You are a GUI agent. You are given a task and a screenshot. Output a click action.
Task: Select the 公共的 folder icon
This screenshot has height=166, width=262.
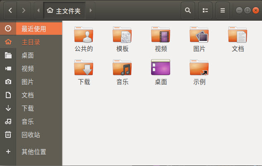coord(84,34)
